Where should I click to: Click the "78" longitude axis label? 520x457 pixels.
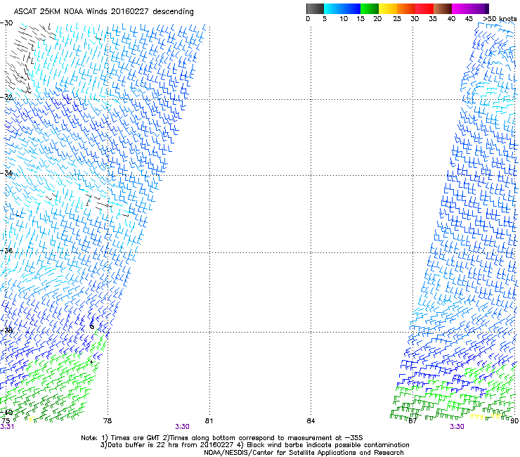107,421
